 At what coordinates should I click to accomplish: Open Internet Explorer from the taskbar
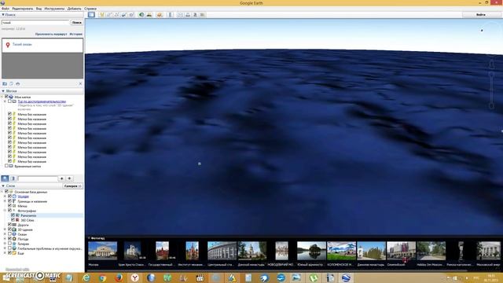click(x=86, y=277)
